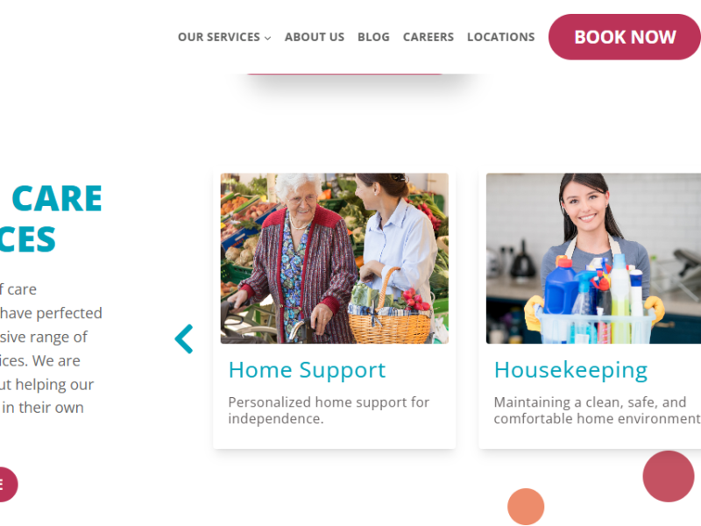Click the partially visible pink button at left
The image size is (701, 526).
[8, 485]
